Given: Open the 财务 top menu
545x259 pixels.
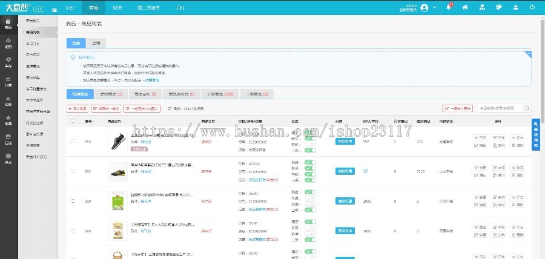Looking at the screenshot, I should pos(117,8).
